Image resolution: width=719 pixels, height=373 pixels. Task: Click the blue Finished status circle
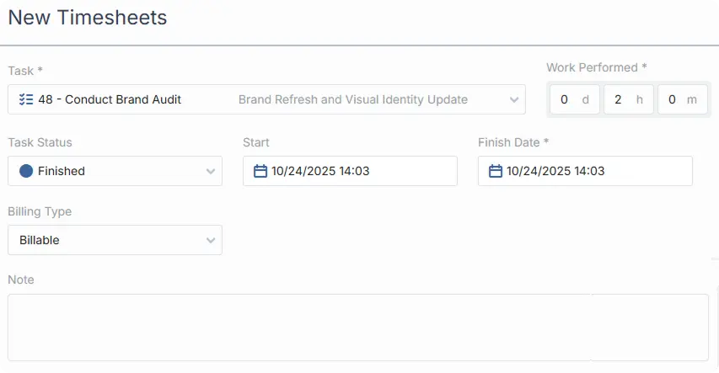tap(26, 171)
